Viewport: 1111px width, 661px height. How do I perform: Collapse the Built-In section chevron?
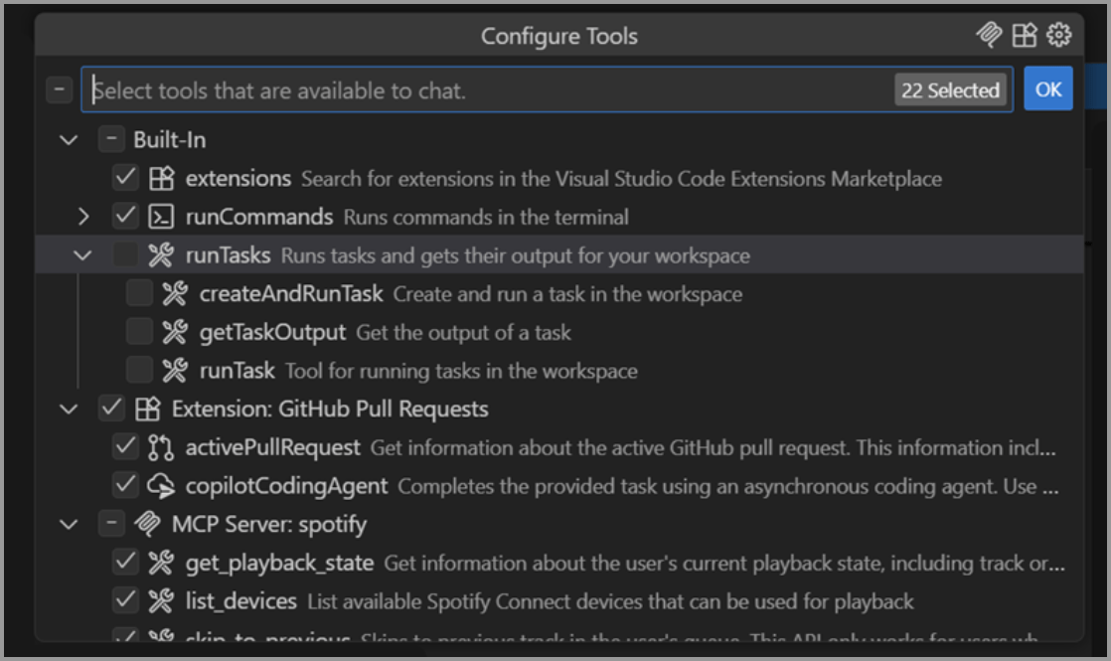point(69,140)
